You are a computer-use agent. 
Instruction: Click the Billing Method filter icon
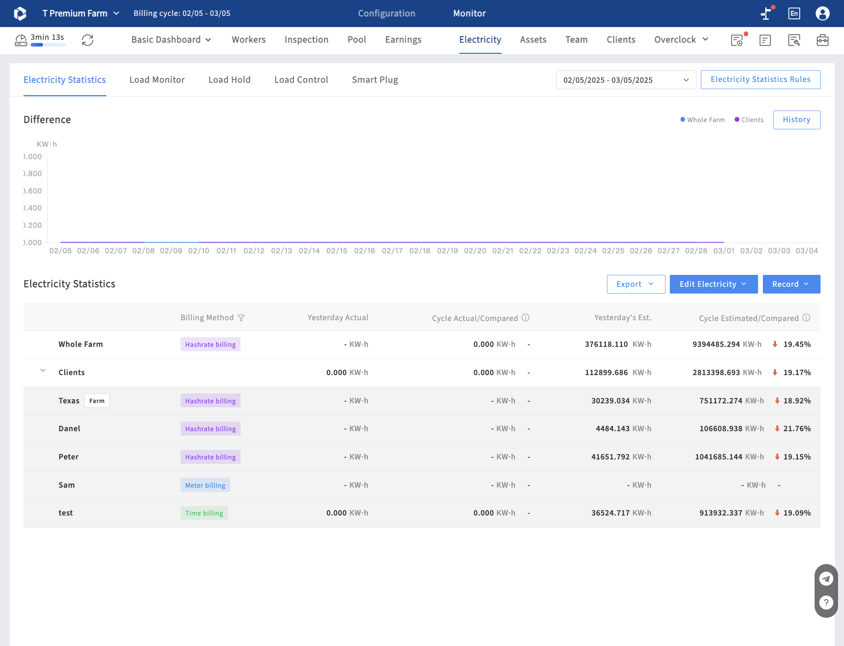tap(241, 318)
